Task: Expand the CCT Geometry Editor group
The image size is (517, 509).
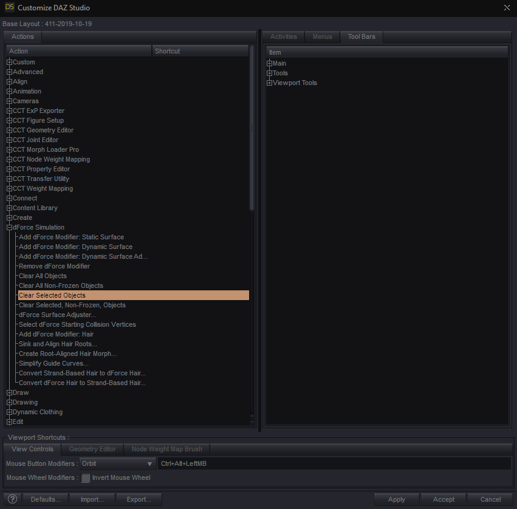Action: pyautogui.click(x=10, y=130)
